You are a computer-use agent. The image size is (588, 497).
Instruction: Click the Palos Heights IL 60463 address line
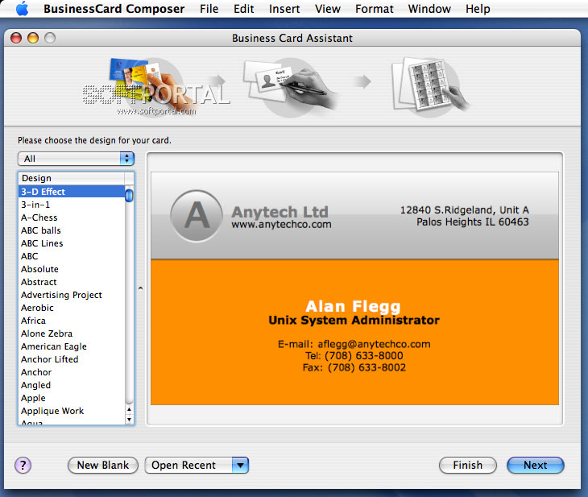473,222
